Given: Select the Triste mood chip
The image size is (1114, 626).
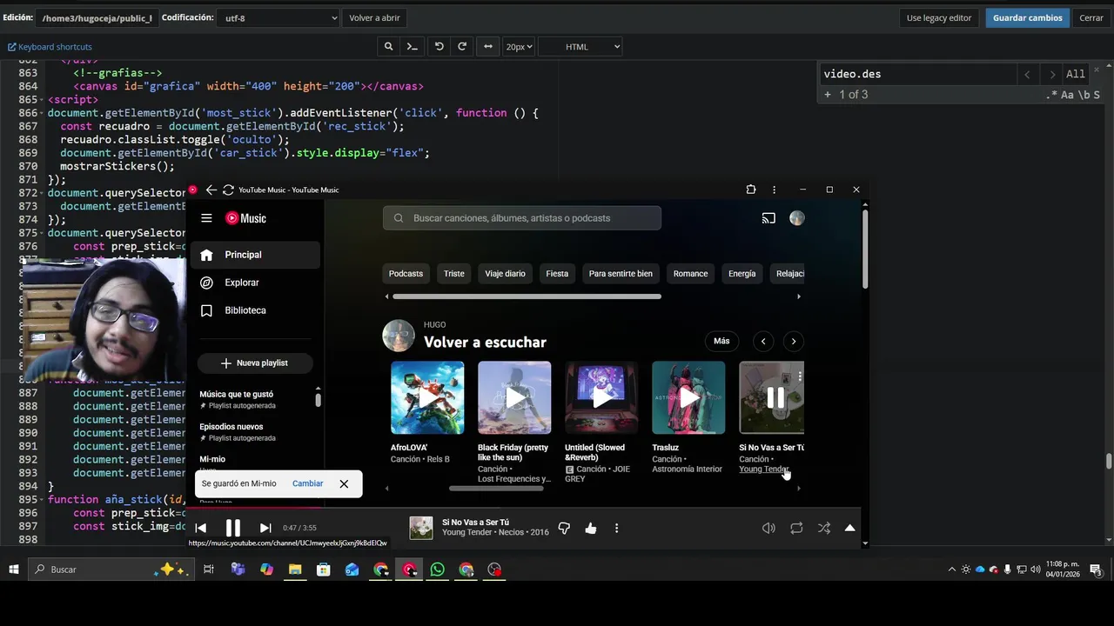Looking at the screenshot, I should pyautogui.click(x=454, y=274).
